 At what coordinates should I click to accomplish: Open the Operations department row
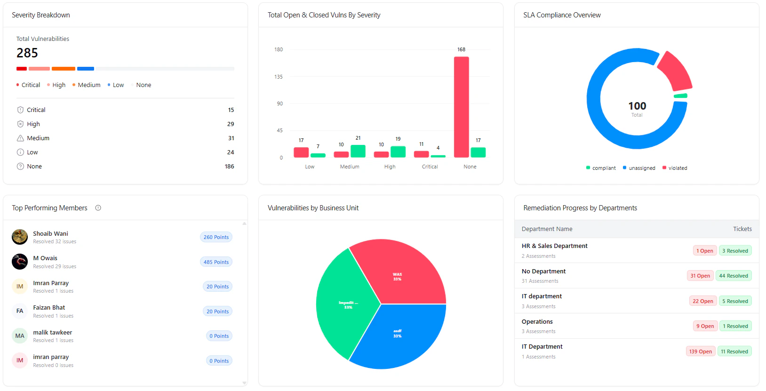[637, 326]
